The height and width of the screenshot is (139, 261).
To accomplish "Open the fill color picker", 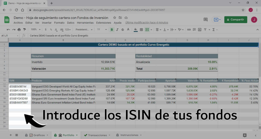I will tap(136, 30).
